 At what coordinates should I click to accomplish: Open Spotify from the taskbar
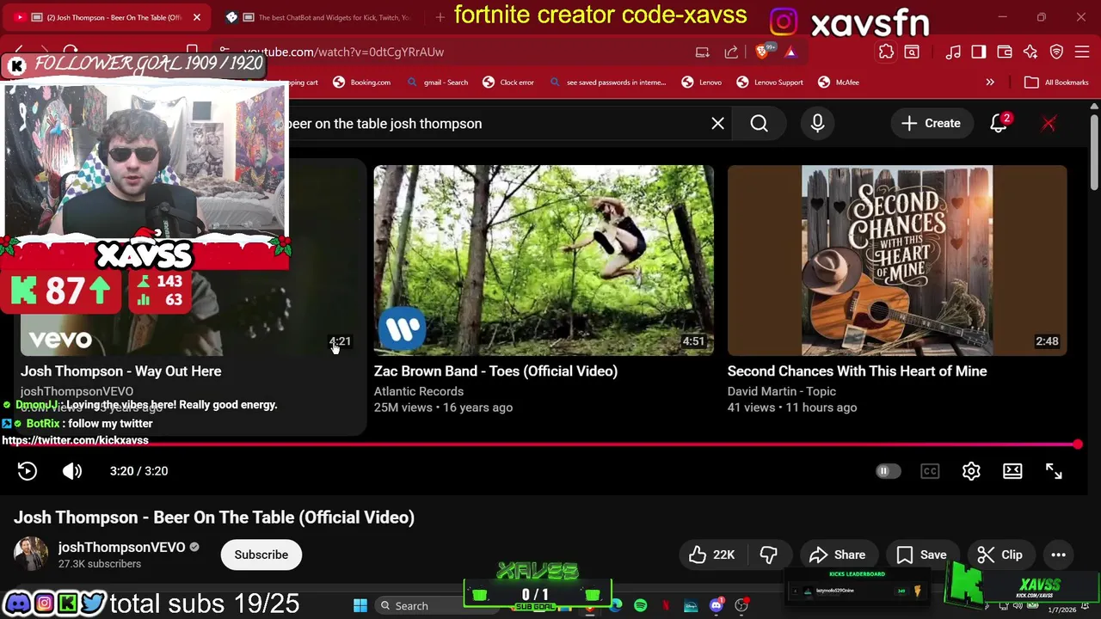coord(641,605)
